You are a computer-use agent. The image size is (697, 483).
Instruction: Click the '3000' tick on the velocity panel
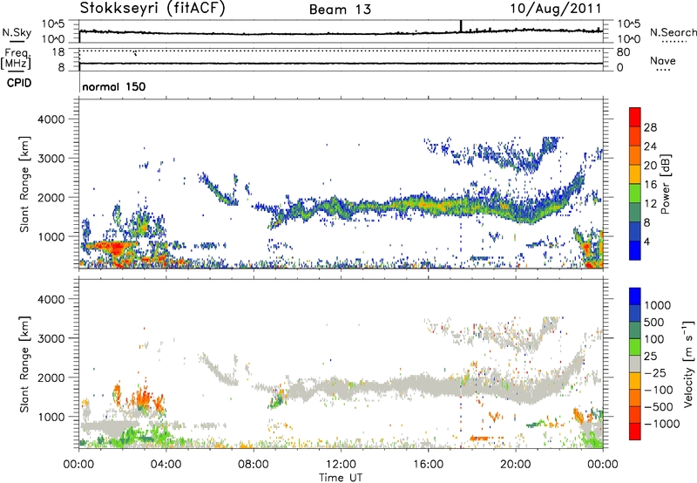(51, 338)
